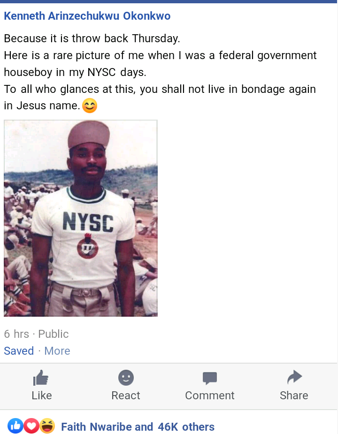Click the Comment speech bubble icon
Screen dimensions: 338x434
point(210,378)
